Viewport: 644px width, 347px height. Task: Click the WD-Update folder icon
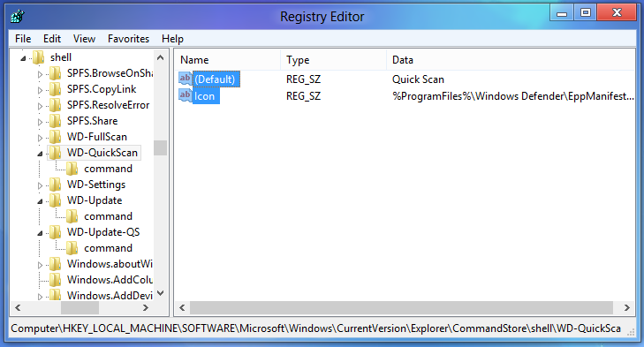(x=56, y=200)
